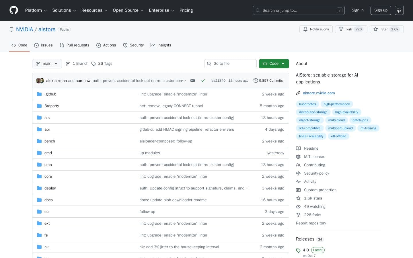Click the green checkmark on latest commit
This screenshot has height=258, width=413.
(203, 81)
